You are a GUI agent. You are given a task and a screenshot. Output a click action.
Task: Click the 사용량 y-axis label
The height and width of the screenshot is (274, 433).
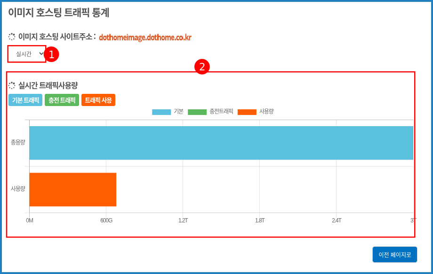click(x=18, y=189)
